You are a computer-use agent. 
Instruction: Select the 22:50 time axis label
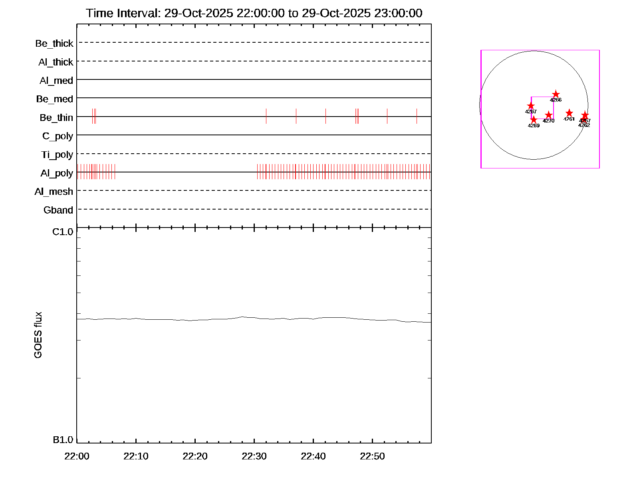pyautogui.click(x=372, y=456)
